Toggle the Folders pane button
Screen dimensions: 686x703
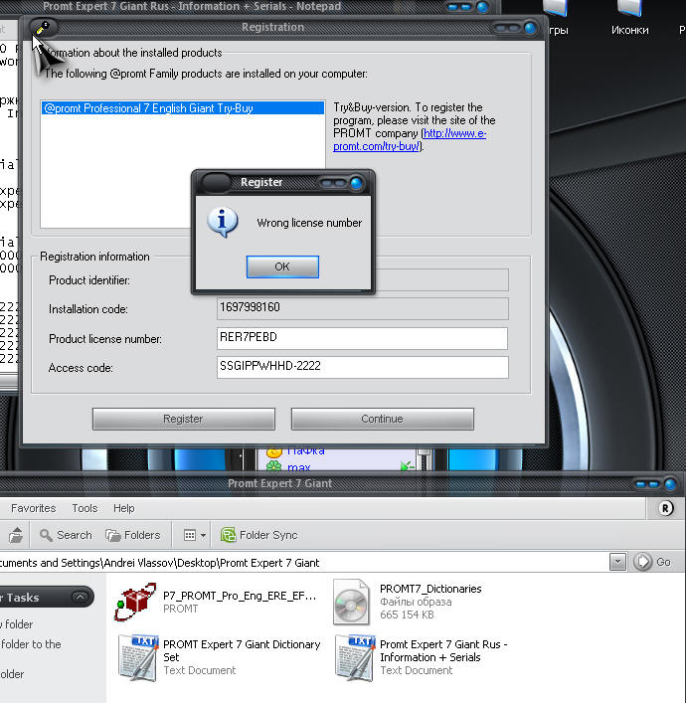pyautogui.click(x=132, y=535)
